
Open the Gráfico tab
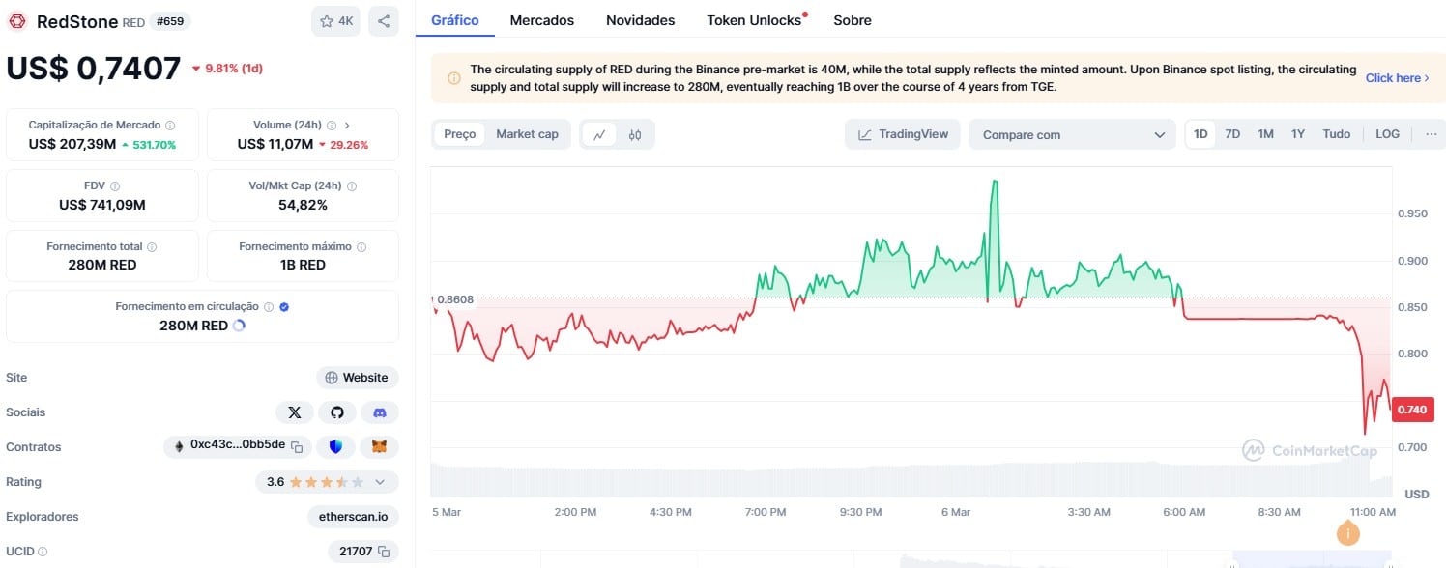pos(455,20)
